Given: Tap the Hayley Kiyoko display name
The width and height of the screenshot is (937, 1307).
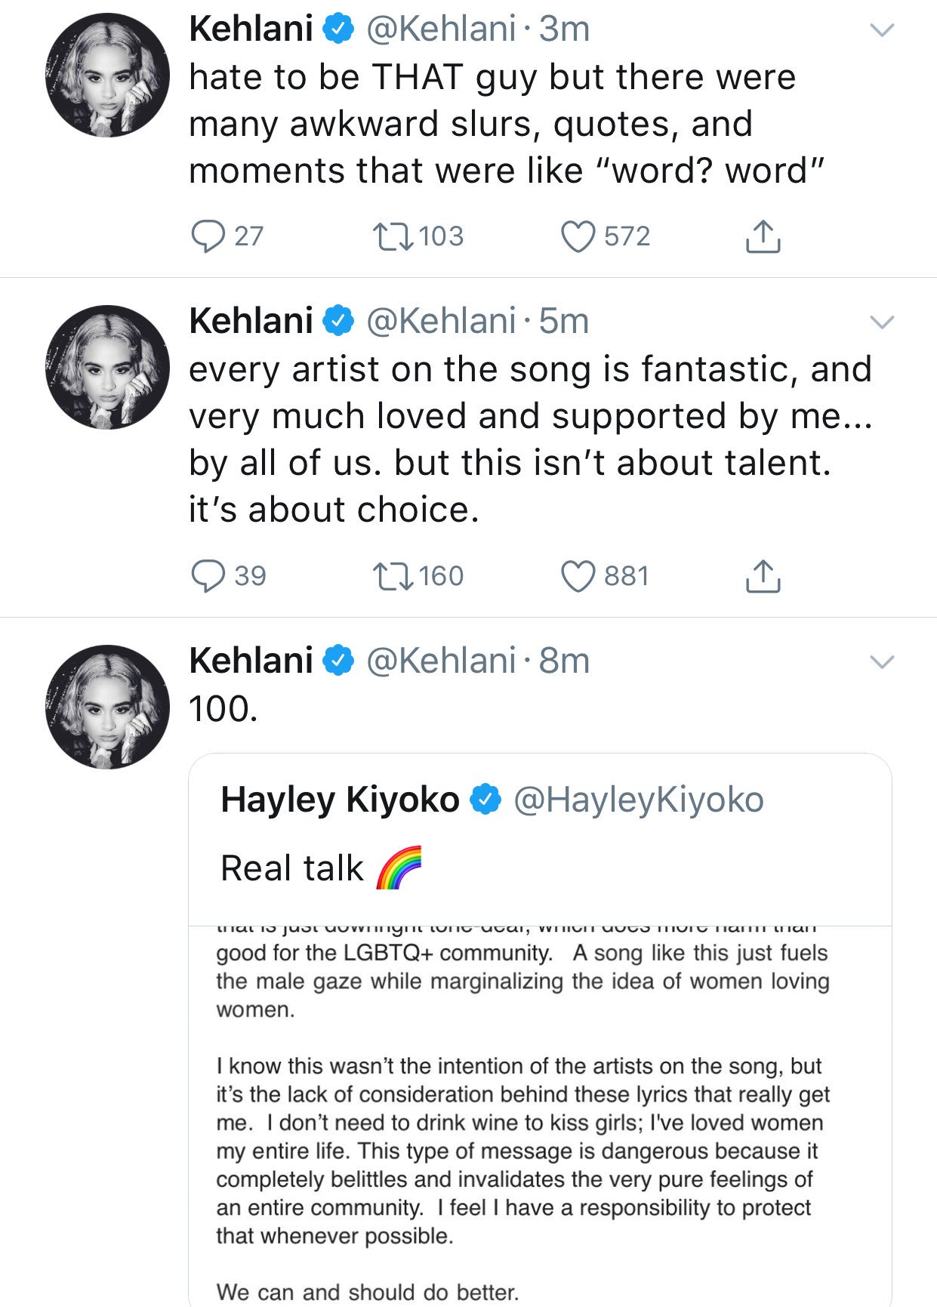Looking at the screenshot, I should (340, 800).
